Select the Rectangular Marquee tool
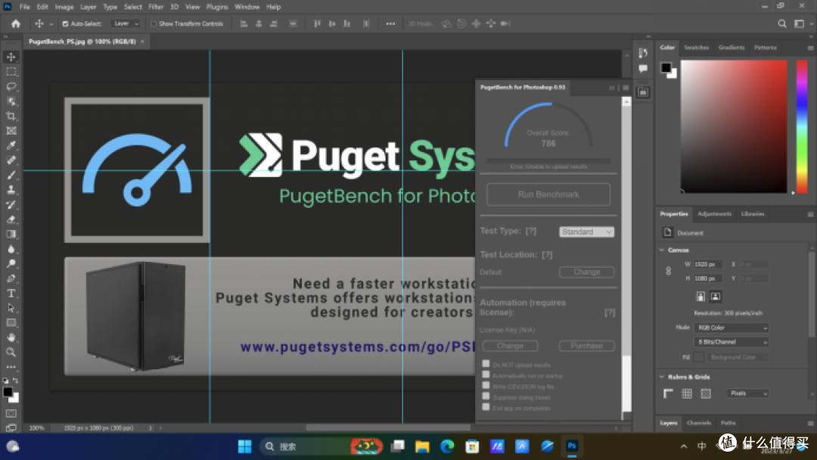This screenshot has width=817, height=460. pyautogui.click(x=11, y=72)
